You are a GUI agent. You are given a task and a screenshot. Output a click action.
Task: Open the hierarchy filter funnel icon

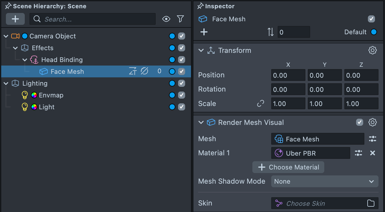[x=180, y=19]
